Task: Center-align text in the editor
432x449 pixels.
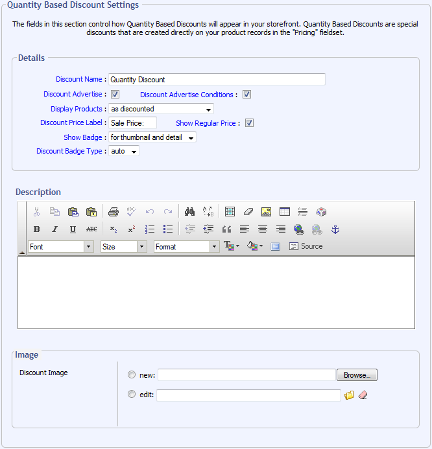Action: click(x=263, y=229)
